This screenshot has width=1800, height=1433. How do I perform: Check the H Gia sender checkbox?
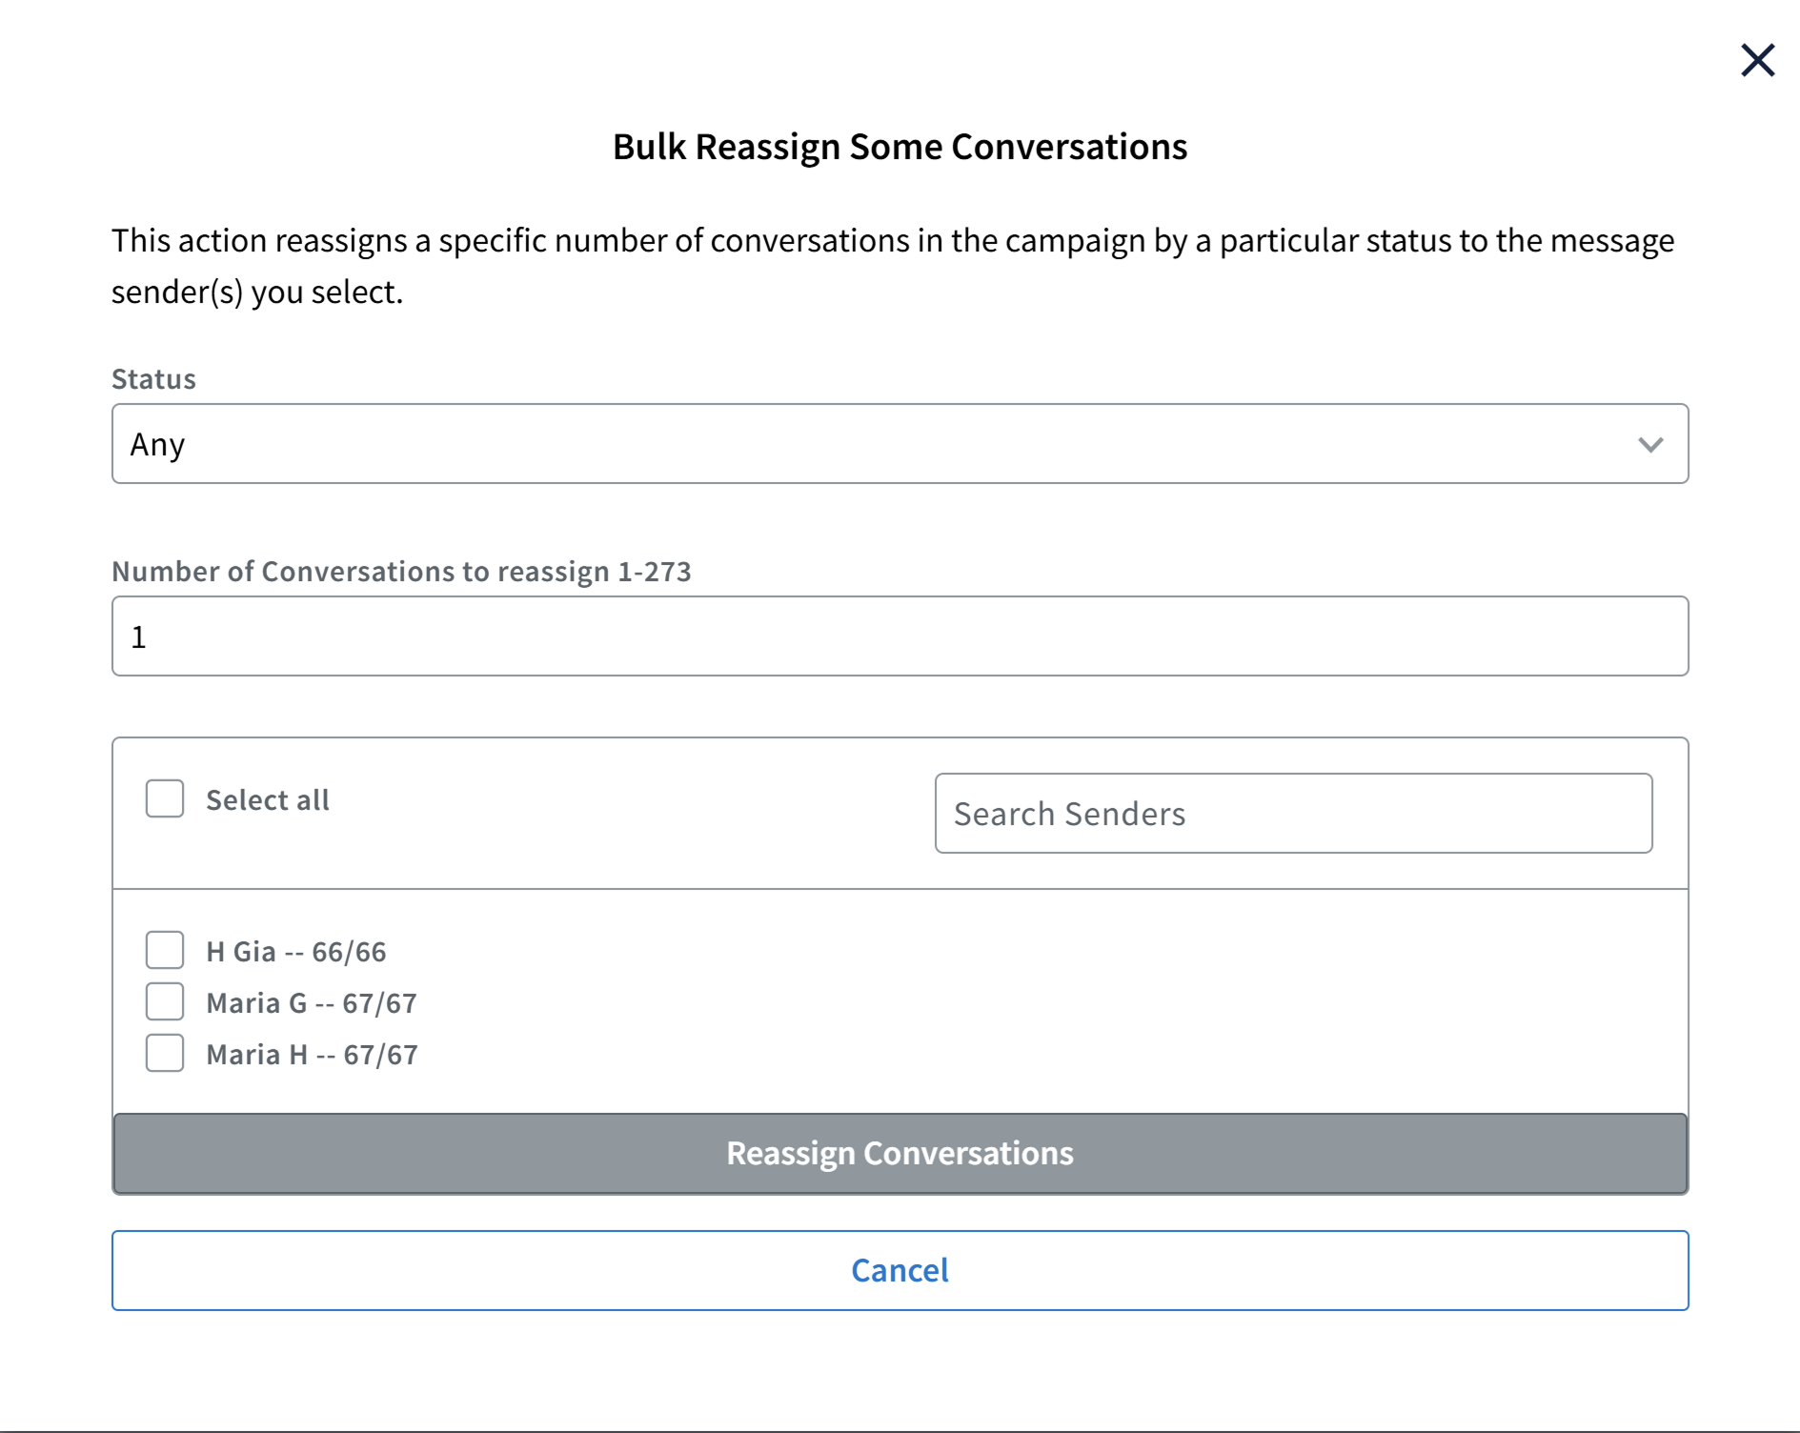click(x=164, y=950)
